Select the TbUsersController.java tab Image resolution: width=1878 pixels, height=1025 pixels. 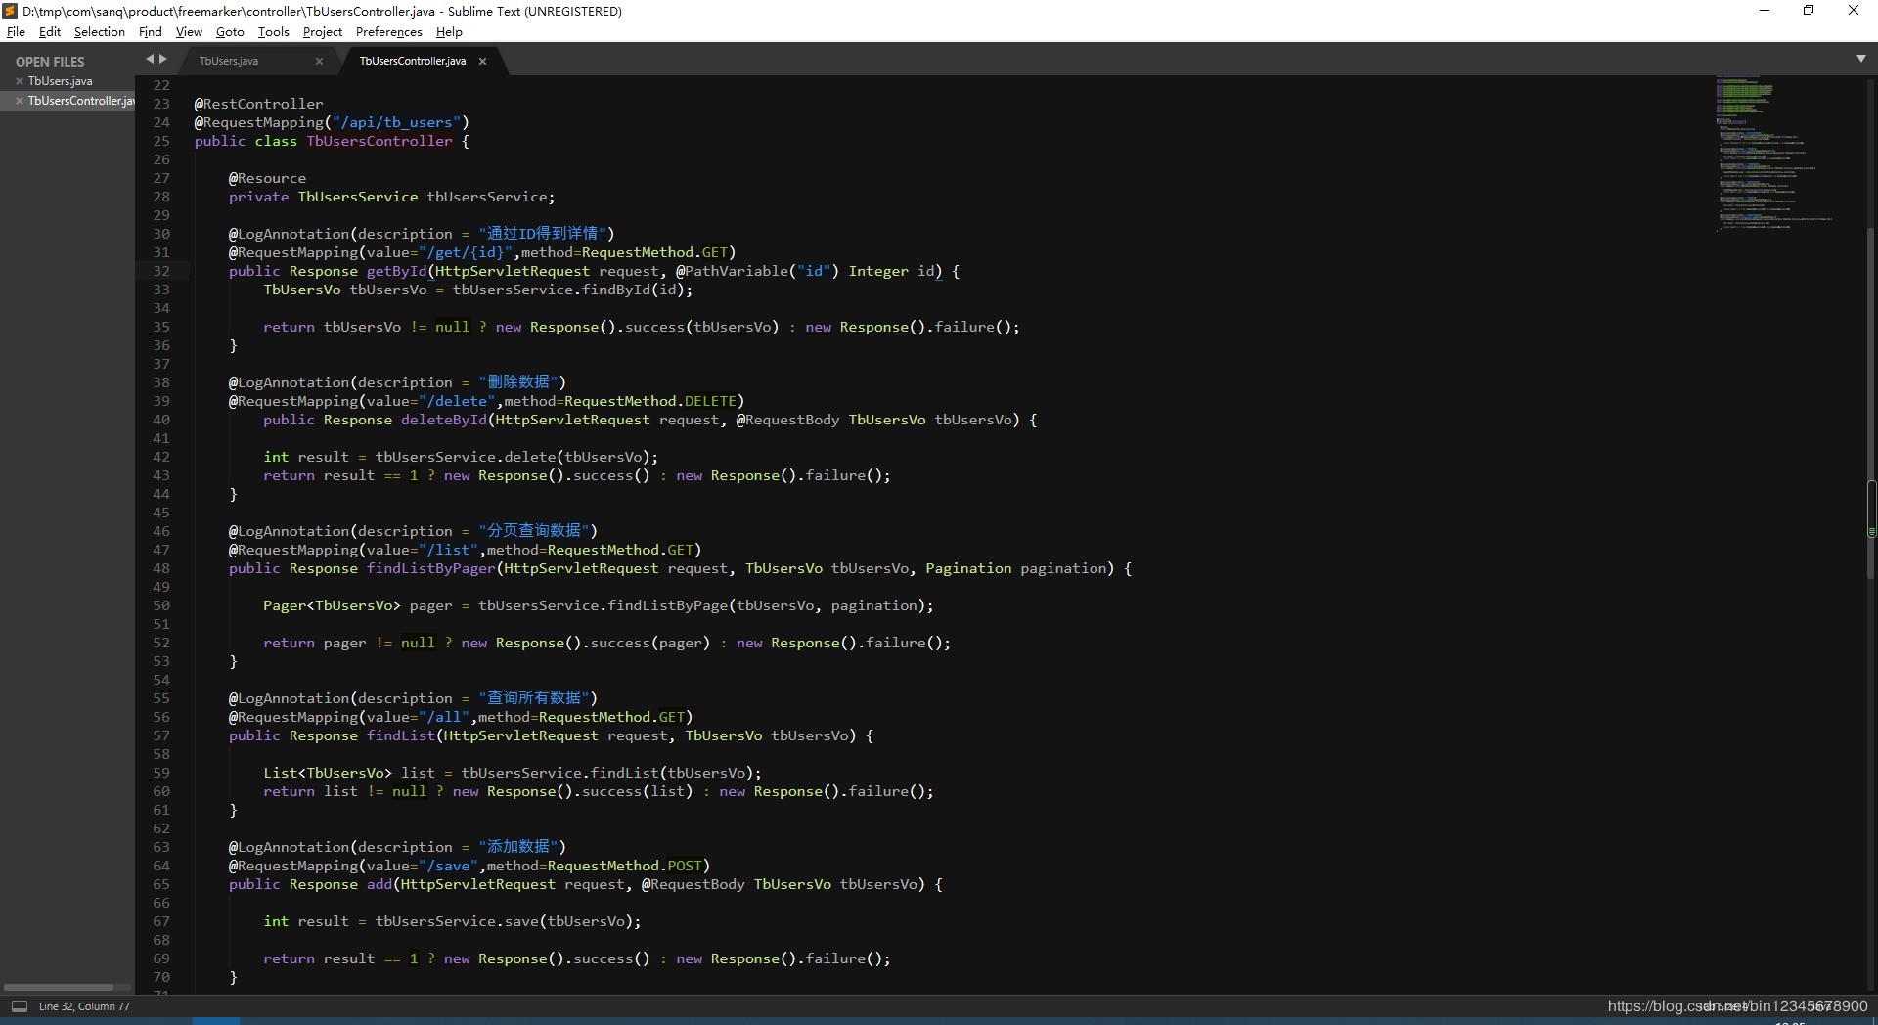413,61
